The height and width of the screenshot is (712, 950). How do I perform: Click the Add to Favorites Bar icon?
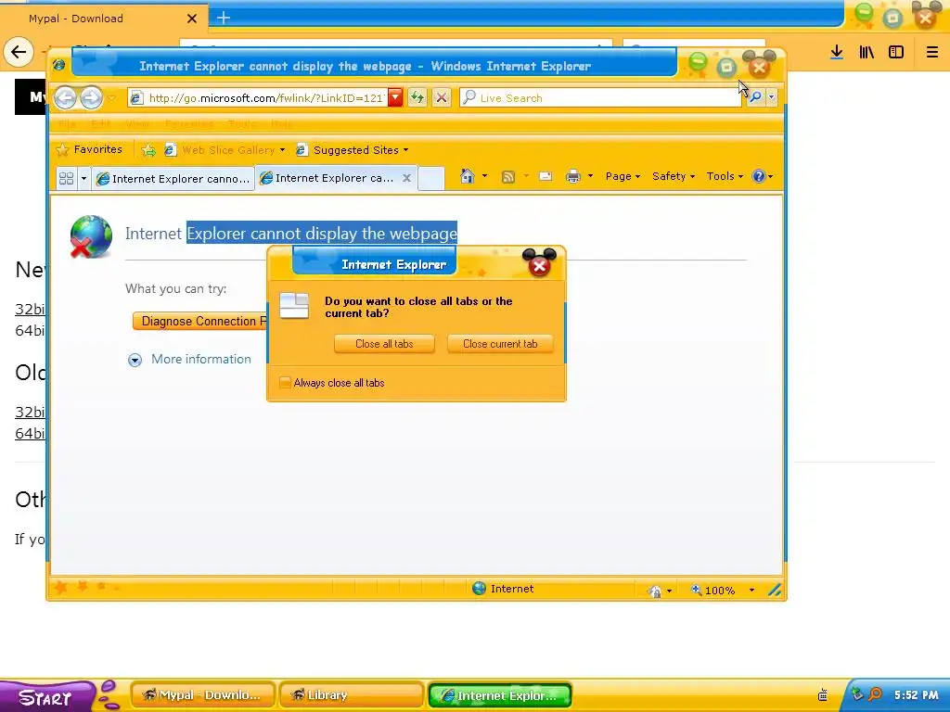point(148,150)
